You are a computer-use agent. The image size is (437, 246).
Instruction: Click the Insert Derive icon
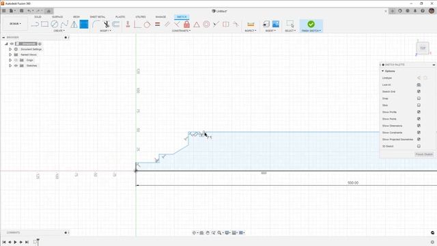[266, 25]
